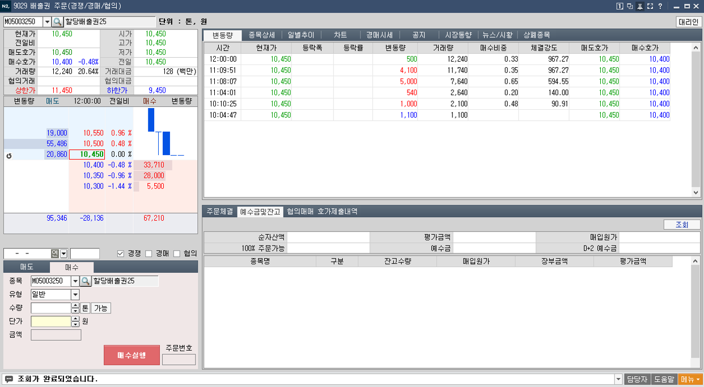Viewport: 704px width, 387px height.
Task: Click the circular refresh arrow in order book
Action: click(x=9, y=155)
